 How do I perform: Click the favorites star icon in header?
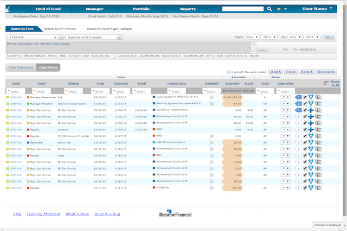pyautogui.click(x=279, y=9)
